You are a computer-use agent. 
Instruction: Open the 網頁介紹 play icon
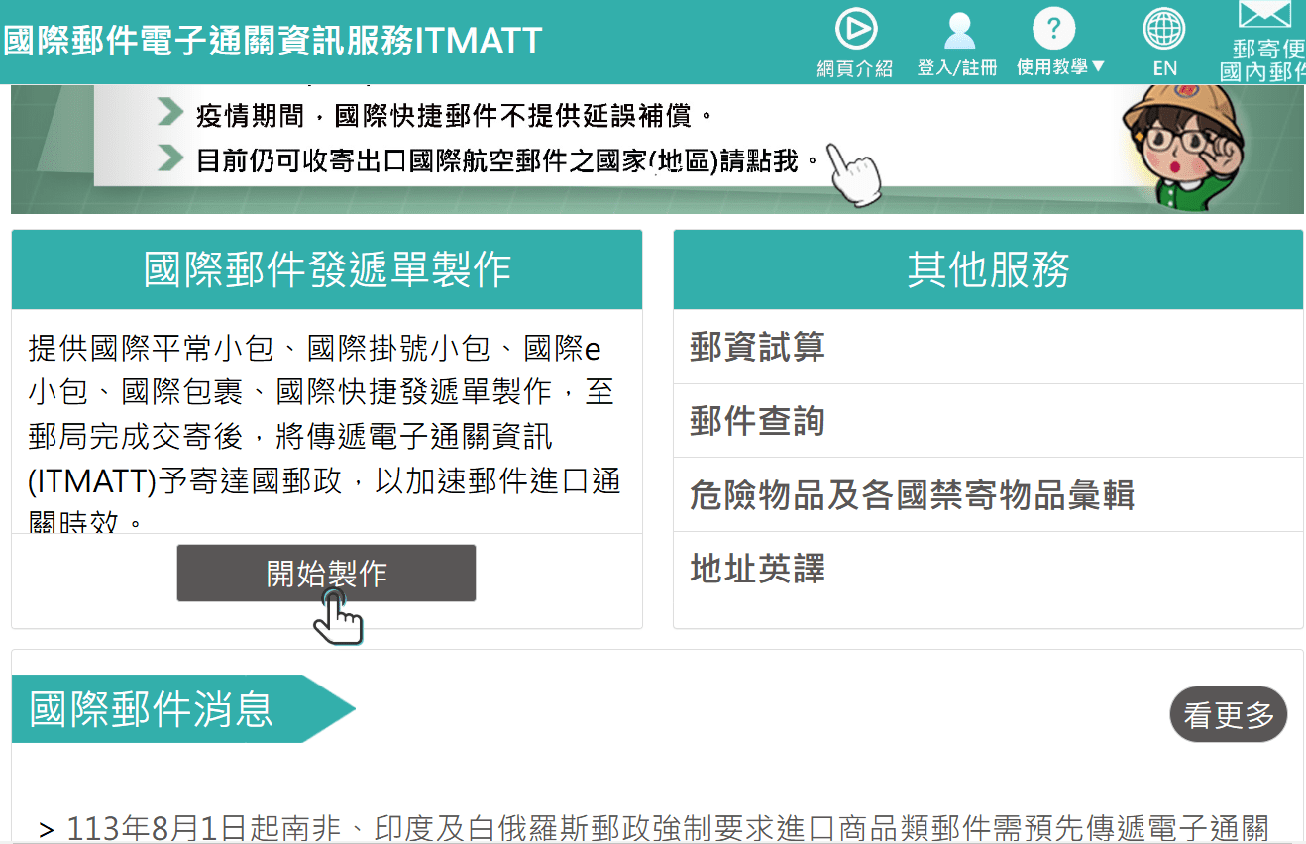coord(855,30)
